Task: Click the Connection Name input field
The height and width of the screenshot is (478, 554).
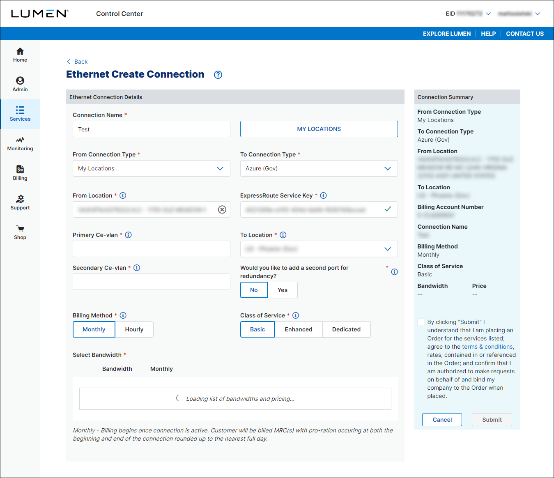Action: (152, 129)
